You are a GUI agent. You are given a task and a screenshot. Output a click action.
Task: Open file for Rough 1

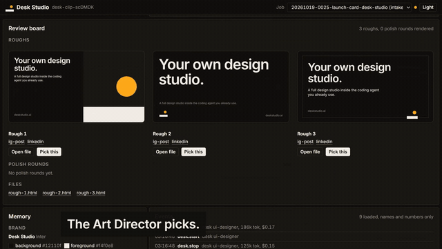(x=21, y=152)
